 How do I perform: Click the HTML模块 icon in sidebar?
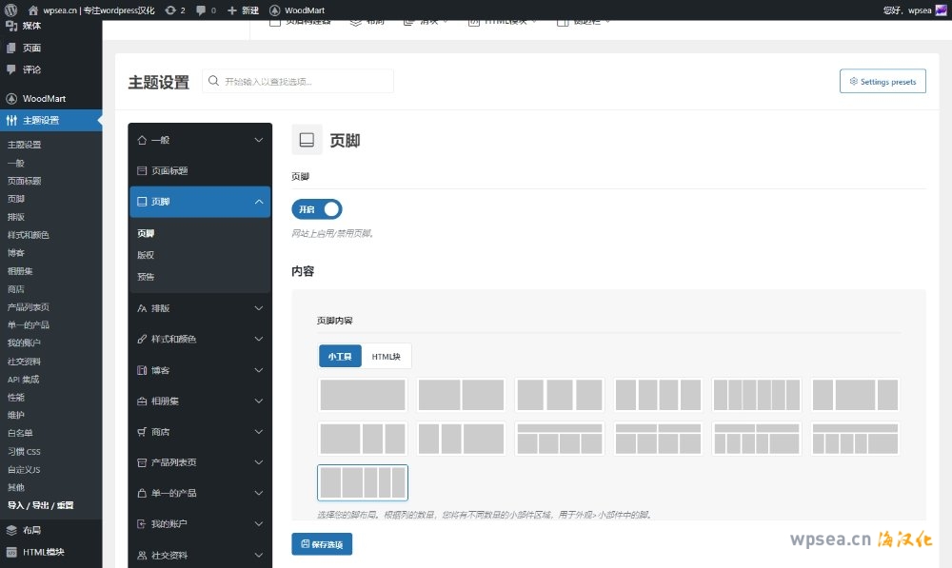click(11, 552)
